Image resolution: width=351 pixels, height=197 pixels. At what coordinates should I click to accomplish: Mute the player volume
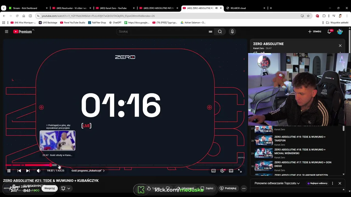tap(38, 171)
